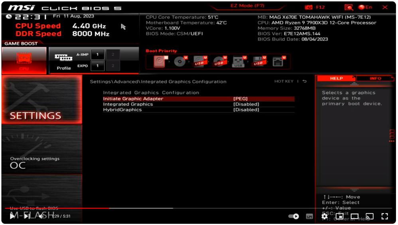The height and width of the screenshot is (225, 398).
Task: Click the Boot Priority heading
Action: (x=162, y=51)
